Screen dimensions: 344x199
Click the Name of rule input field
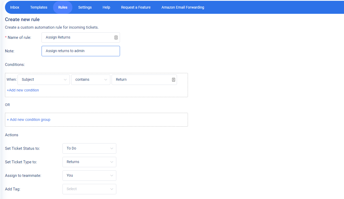tap(81, 38)
